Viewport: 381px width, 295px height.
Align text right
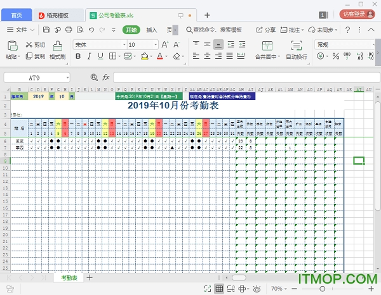(x=218, y=56)
